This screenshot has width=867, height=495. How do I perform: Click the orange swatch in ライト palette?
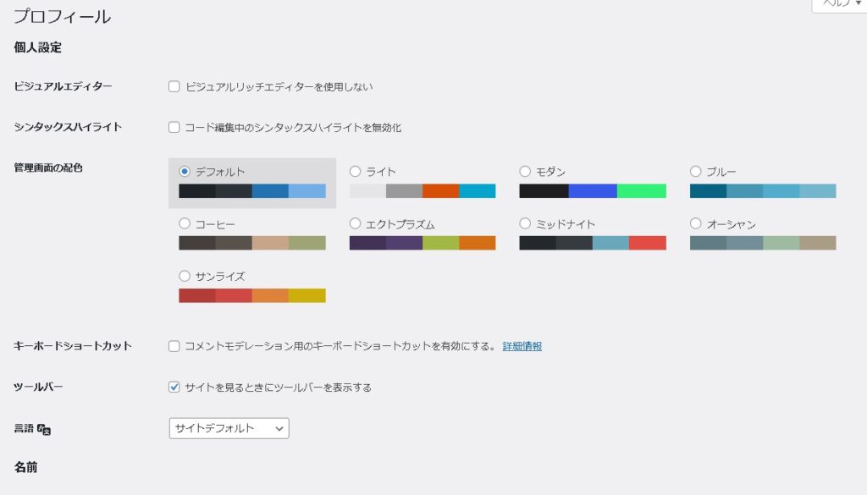click(440, 191)
